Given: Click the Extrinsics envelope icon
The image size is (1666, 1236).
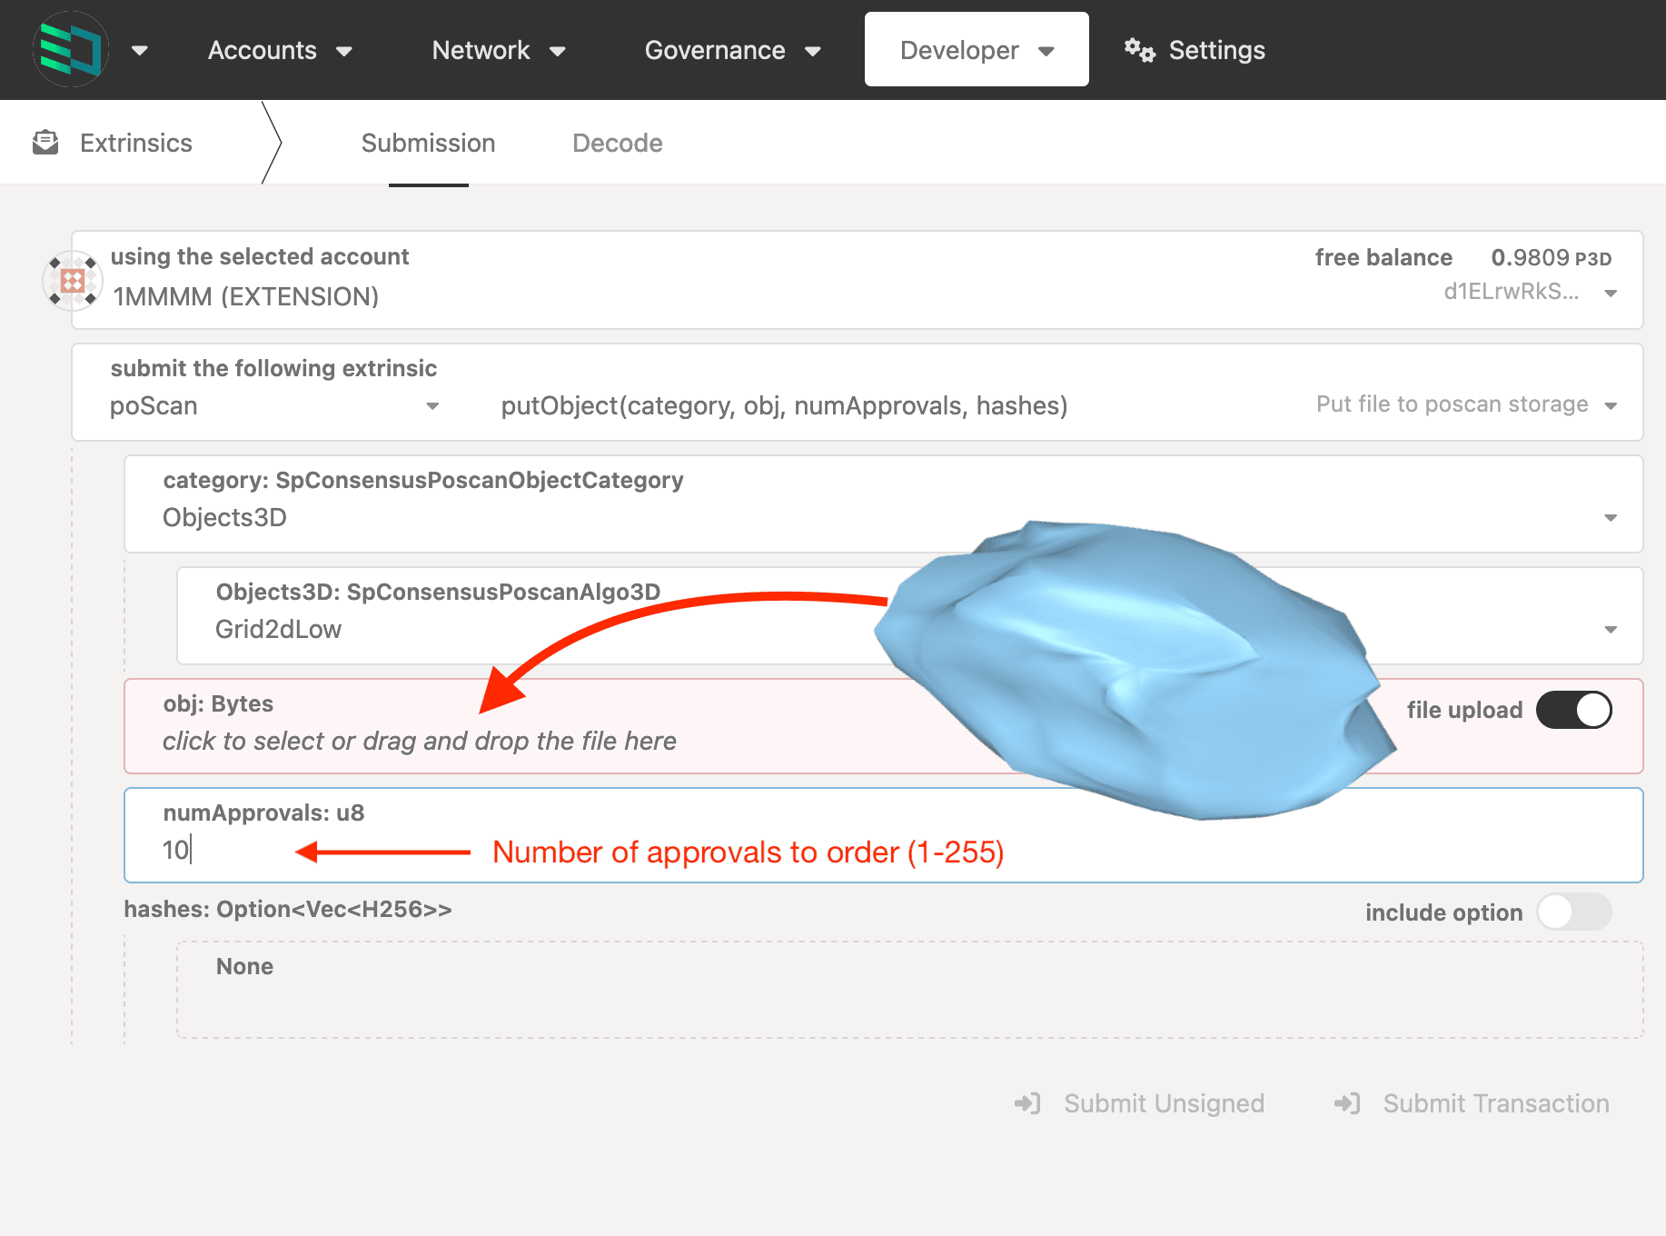Looking at the screenshot, I should 45,143.
